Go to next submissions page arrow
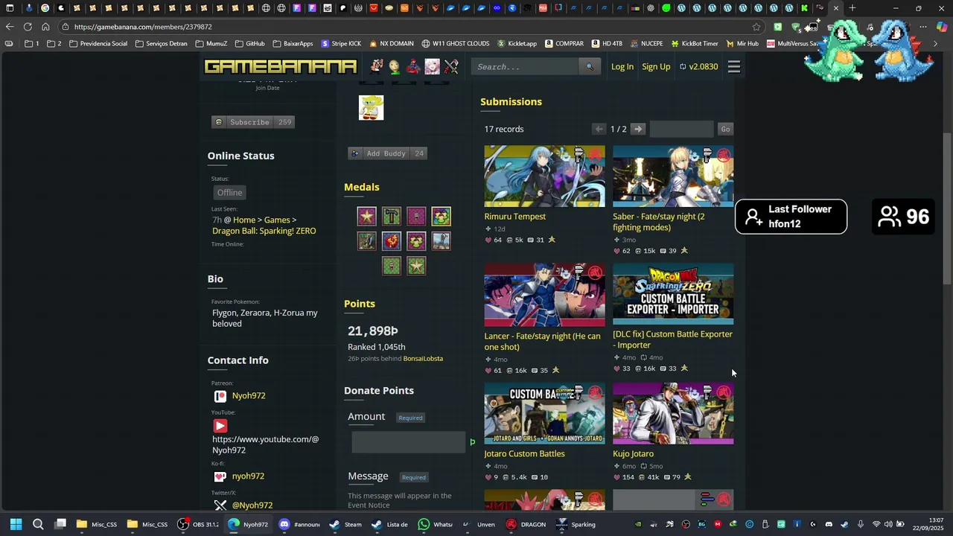This screenshot has width=953, height=536. [637, 129]
